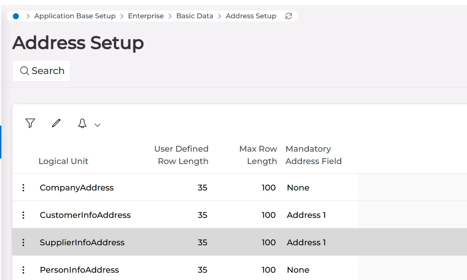Screen dimensions: 467x280
Task: Click the pencil edit icon
Action: [56, 123]
